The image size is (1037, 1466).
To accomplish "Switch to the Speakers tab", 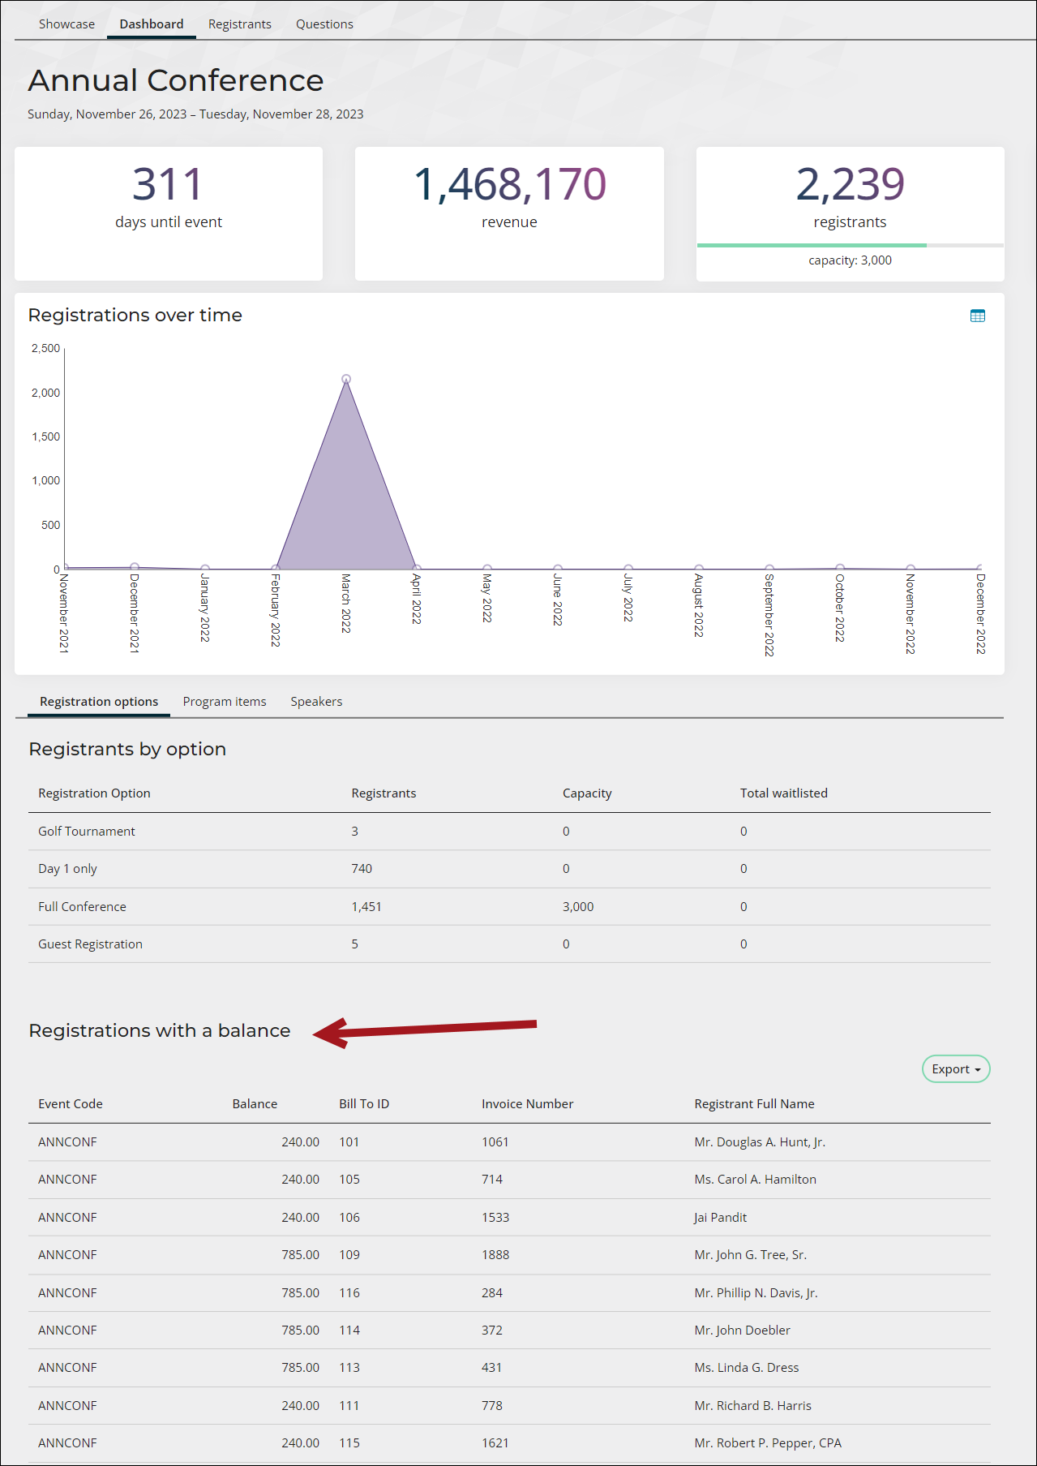I will pyautogui.click(x=316, y=702).
